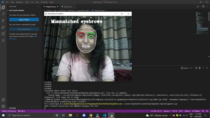Screen dimensions: 210x118
Task: Open the Terminal menu
Action: pos(44,2)
